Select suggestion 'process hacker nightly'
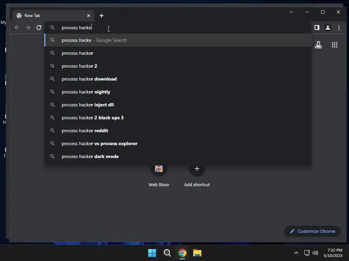This screenshot has width=349, height=261. pyautogui.click(x=178, y=92)
